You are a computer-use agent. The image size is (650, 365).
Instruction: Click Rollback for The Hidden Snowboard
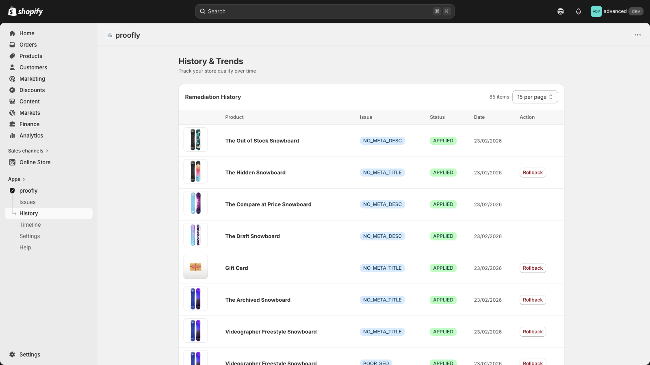click(533, 172)
